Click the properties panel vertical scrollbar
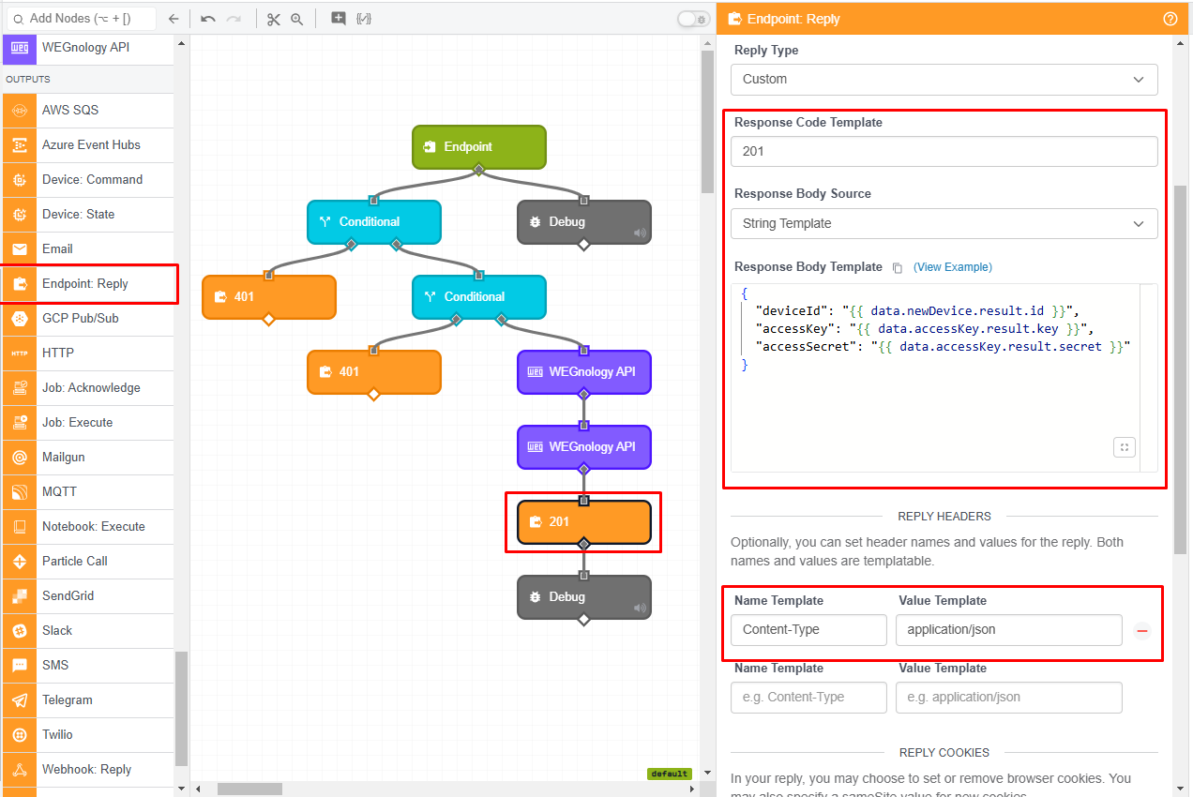1193x797 pixels. point(1181,368)
